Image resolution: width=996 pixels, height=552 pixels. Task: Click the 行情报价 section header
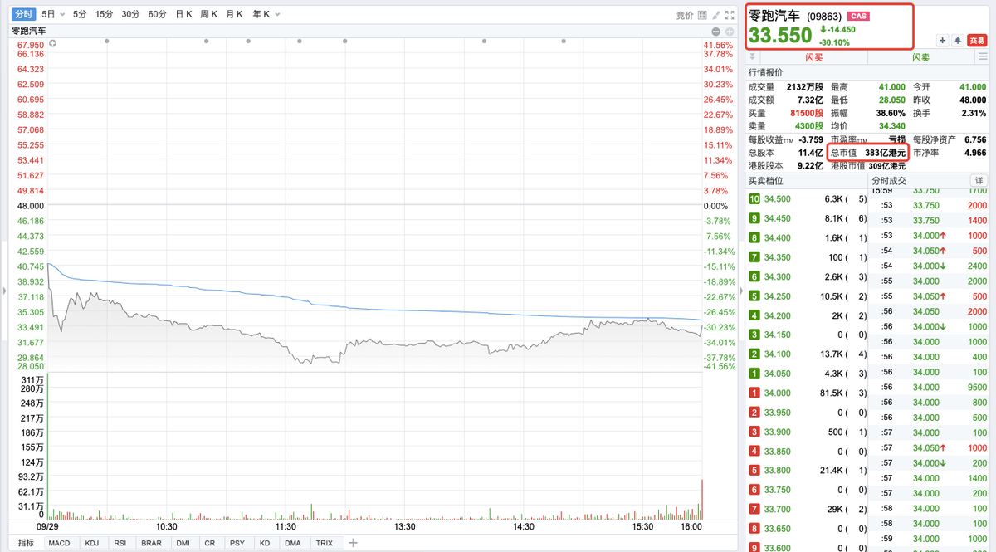click(766, 72)
